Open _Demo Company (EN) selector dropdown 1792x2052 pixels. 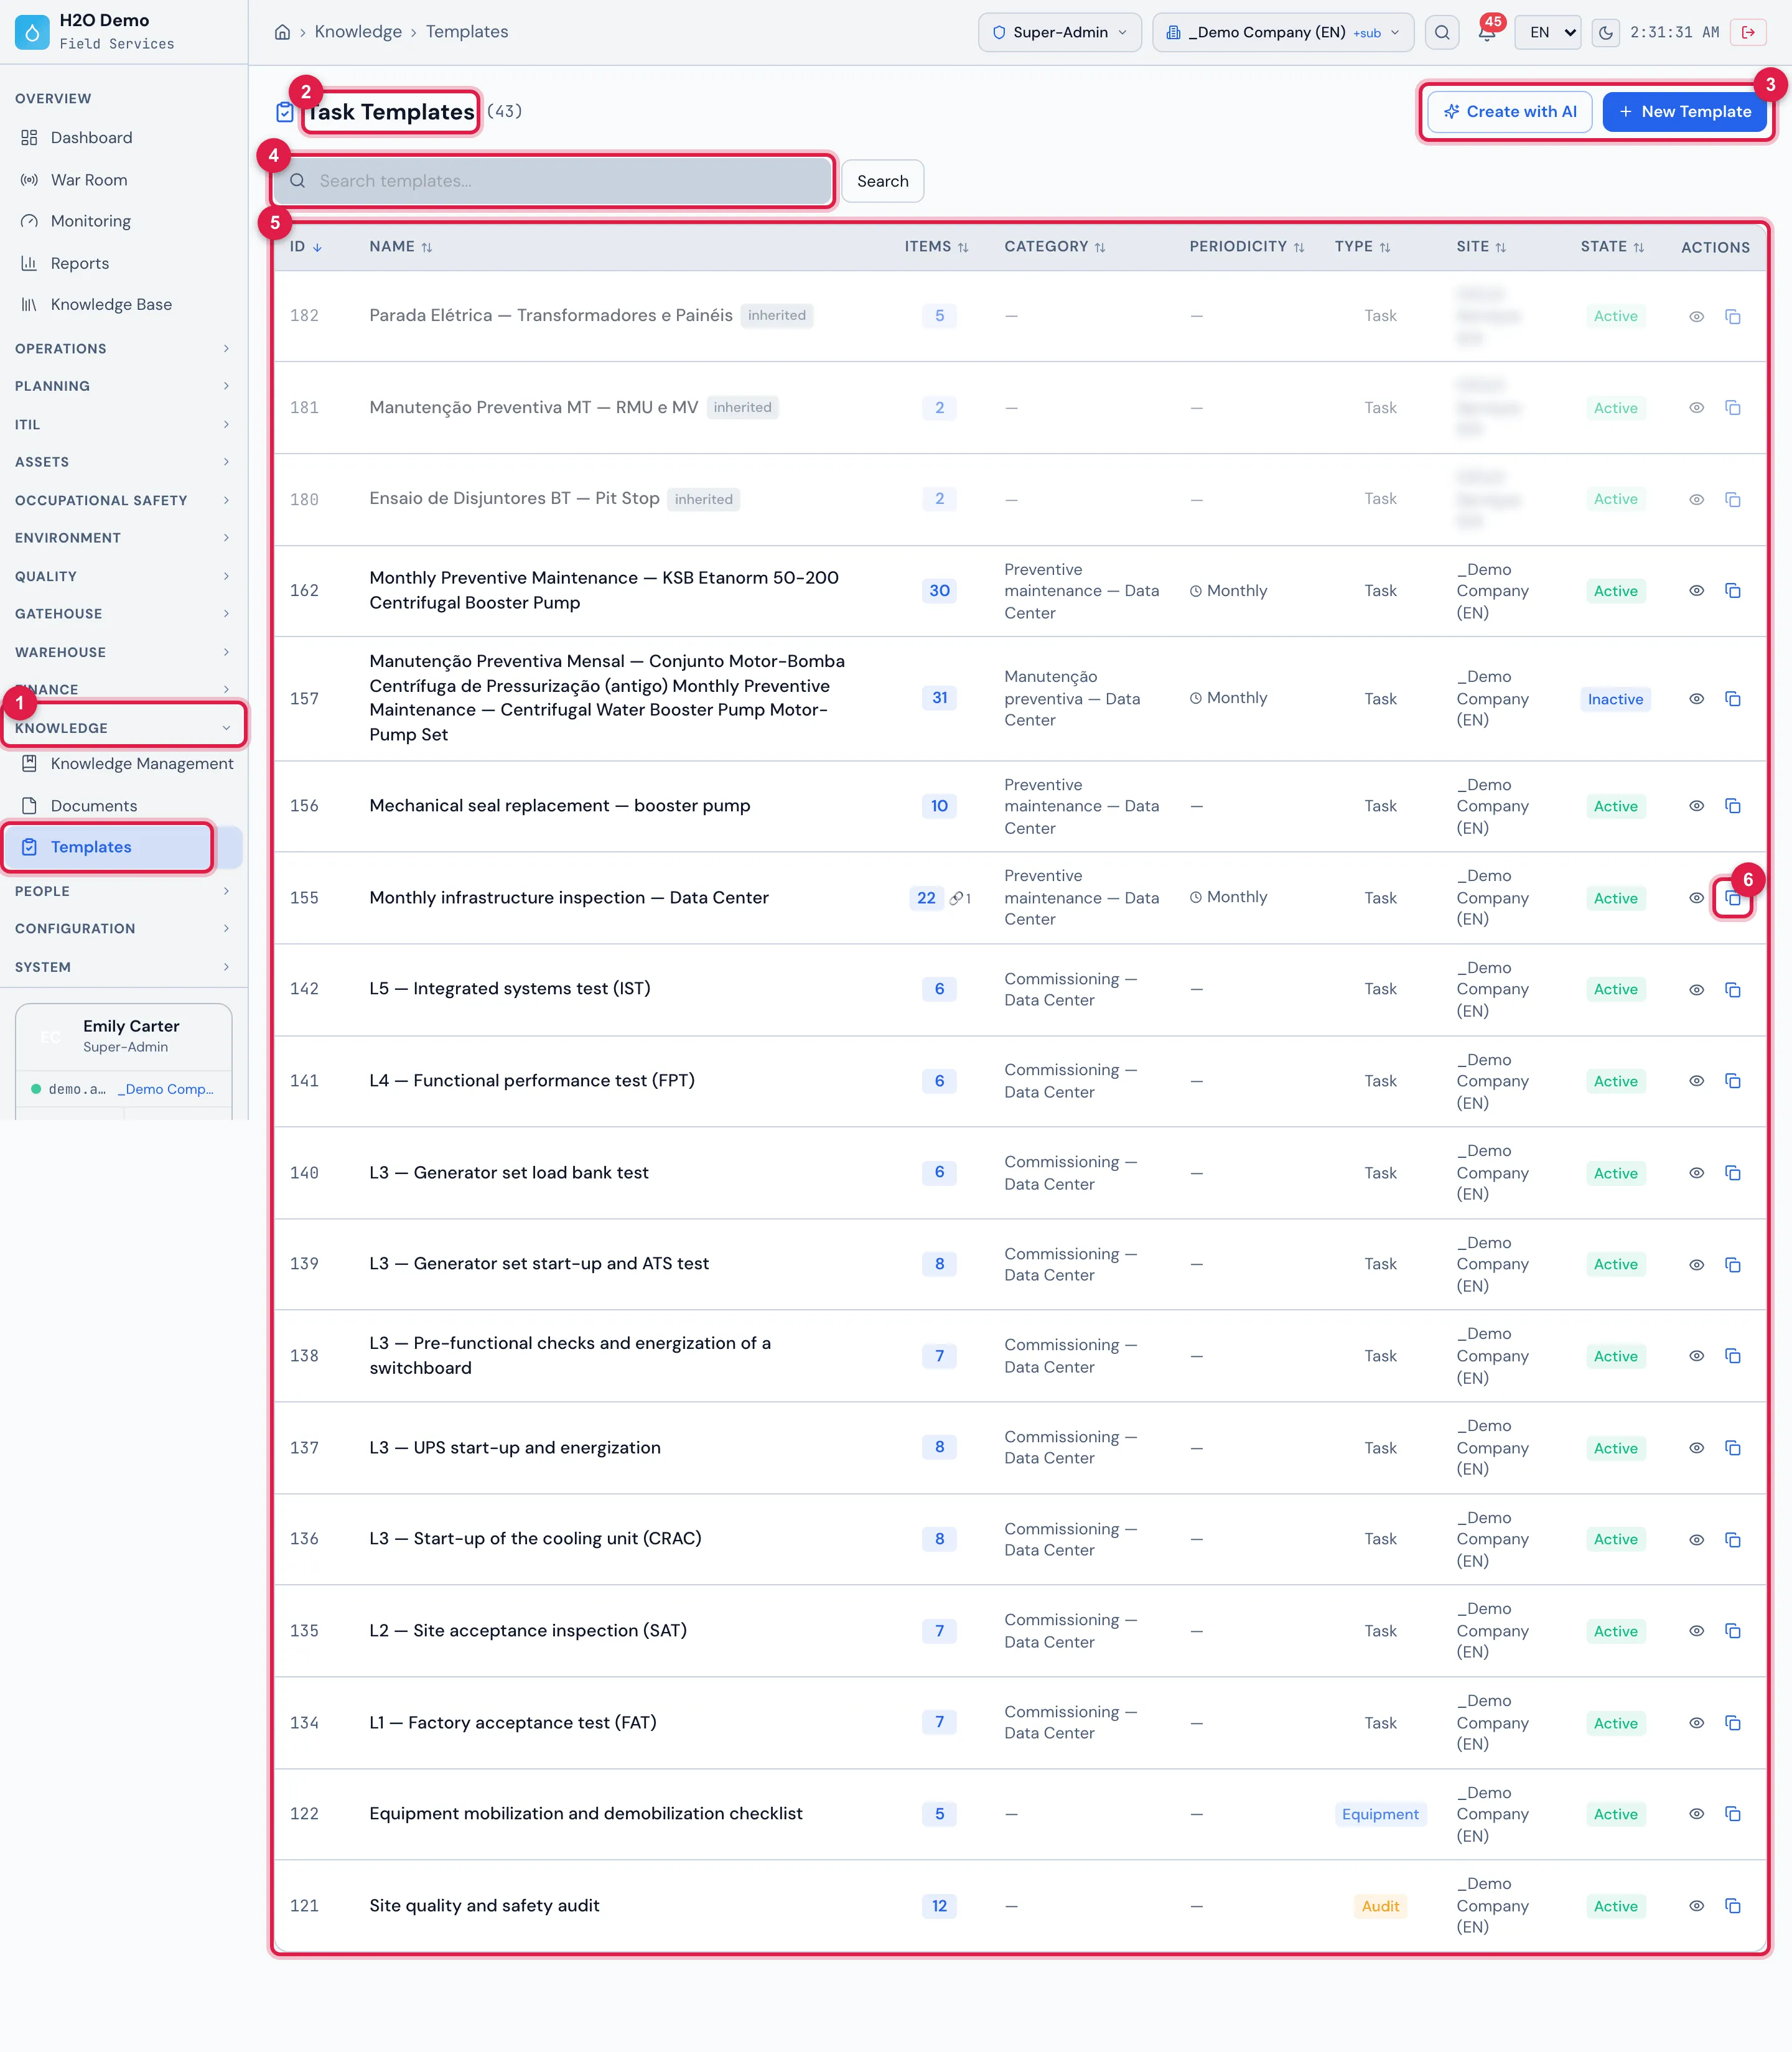pos(1282,32)
